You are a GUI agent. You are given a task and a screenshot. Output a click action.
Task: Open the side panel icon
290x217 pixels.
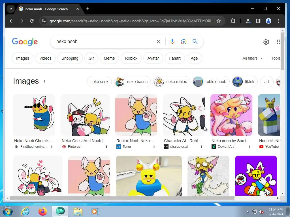tap(258, 21)
